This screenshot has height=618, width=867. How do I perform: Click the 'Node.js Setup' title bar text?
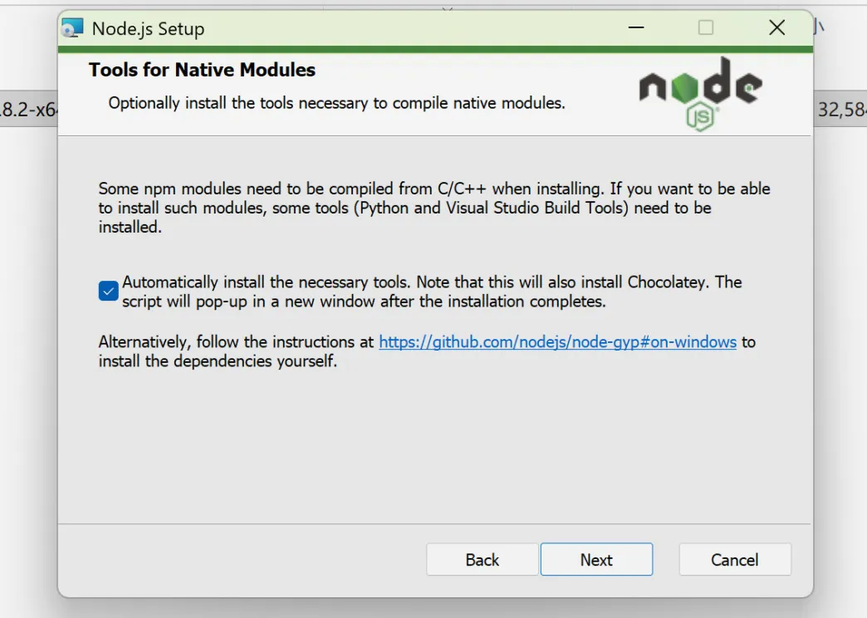coord(148,28)
